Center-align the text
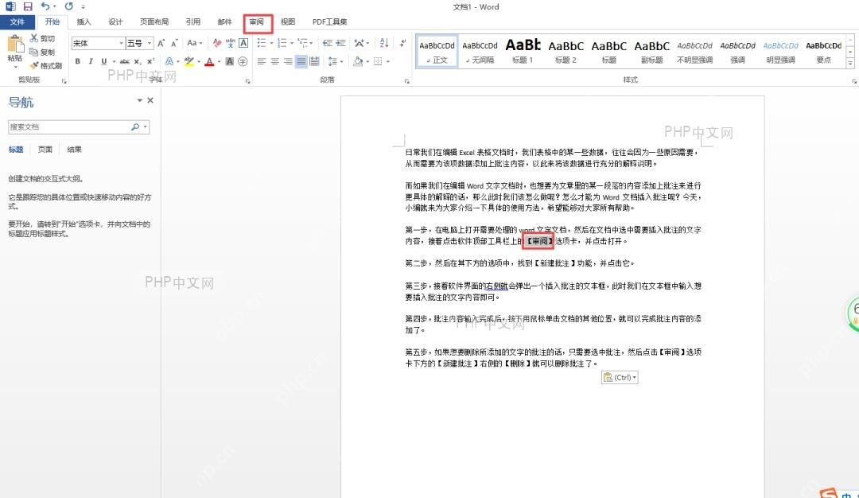 (275, 61)
